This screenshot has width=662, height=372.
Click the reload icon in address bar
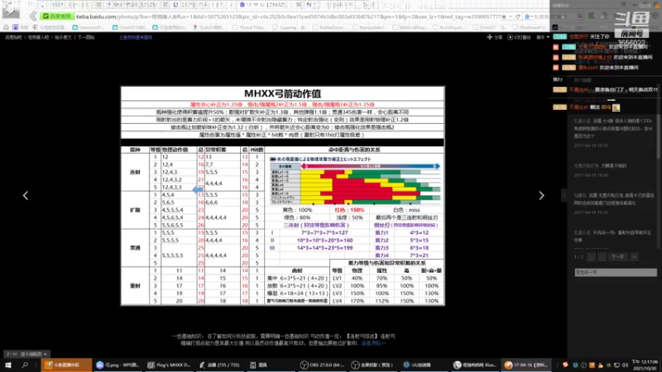pos(518,17)
